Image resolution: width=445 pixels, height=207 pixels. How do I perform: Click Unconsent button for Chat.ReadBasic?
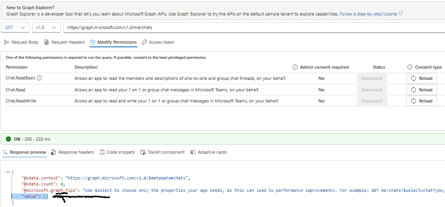[372, 78]
